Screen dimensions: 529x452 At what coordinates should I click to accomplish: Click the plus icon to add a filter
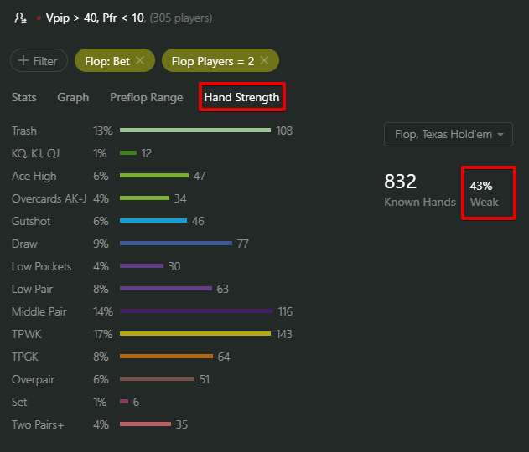23,60
